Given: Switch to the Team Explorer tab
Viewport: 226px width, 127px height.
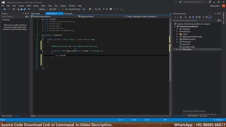Looking at the screenshot, I should (x=193, y=116).
